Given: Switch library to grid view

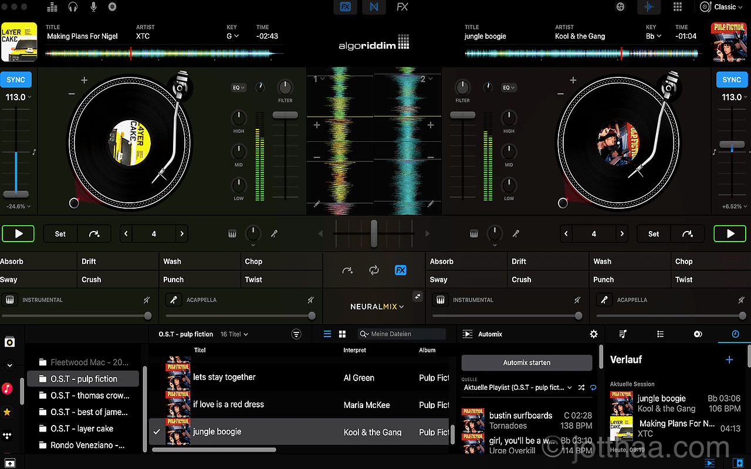Looking at the screenshot, I should pyautogui.click(x=342, y=334).
